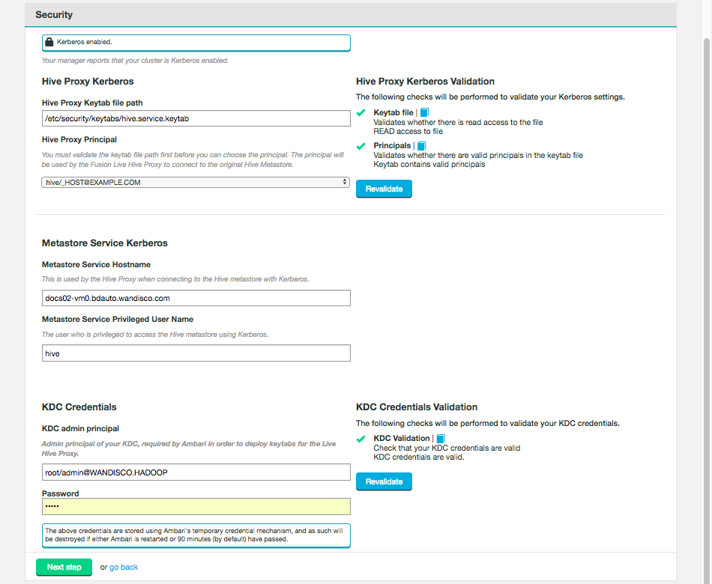
Task: Click the 'Your manager reports' Kerberos note
Action: coord(135,61)
